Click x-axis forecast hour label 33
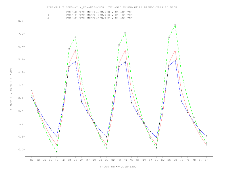The image size is (225, 174). pos(100,160)
